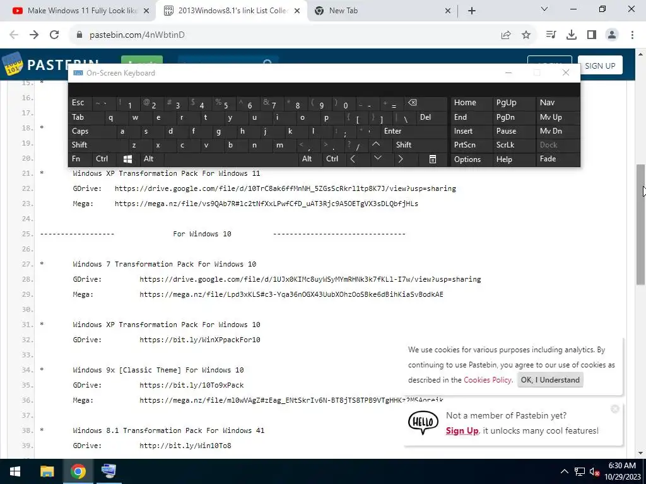This screenshot has width=646, height=484.
Task: Click the down arrow key on keyboard
Action: coord(377,159)
